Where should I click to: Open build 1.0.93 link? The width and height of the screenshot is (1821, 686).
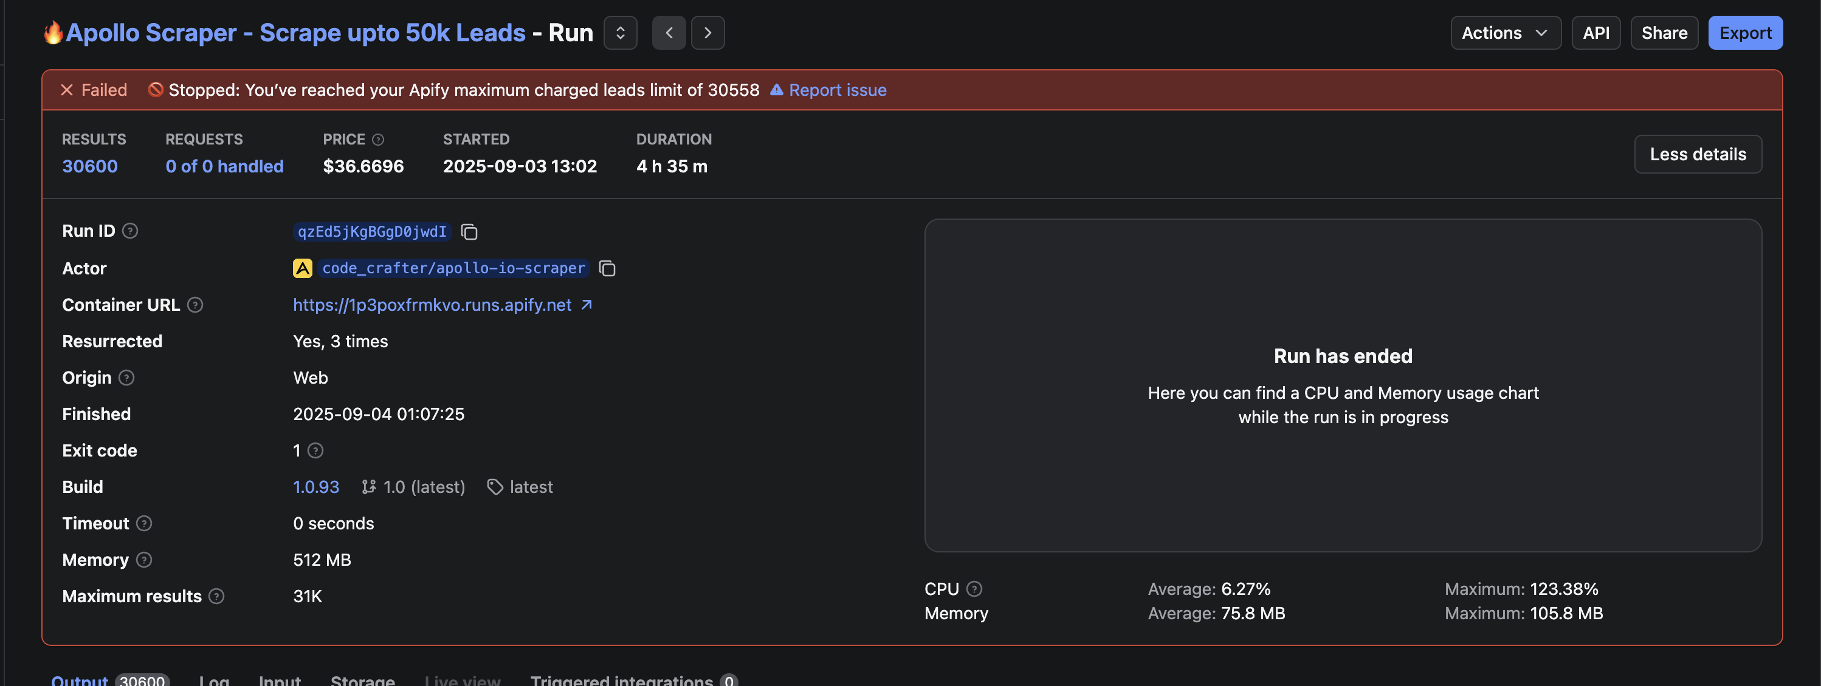[316, 487]
